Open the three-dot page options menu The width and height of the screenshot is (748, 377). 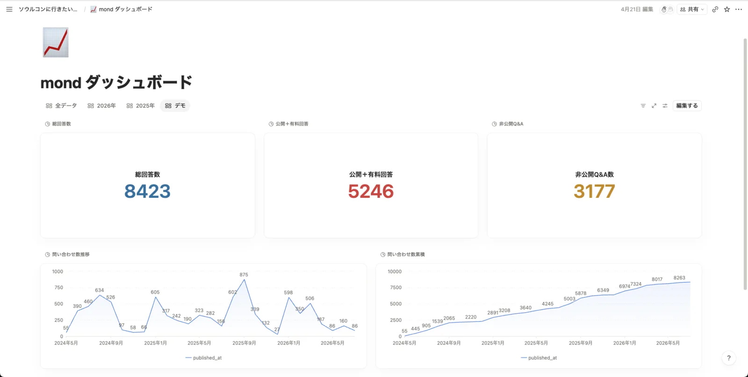(x=739, y=9)
